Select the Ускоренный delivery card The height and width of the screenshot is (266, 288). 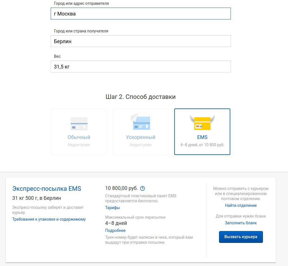[x=140, y=132]
